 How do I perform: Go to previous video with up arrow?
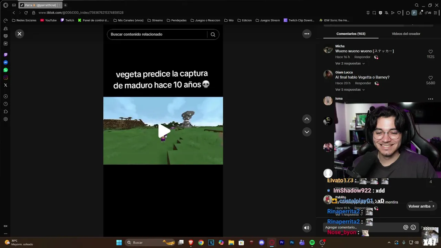307,119
